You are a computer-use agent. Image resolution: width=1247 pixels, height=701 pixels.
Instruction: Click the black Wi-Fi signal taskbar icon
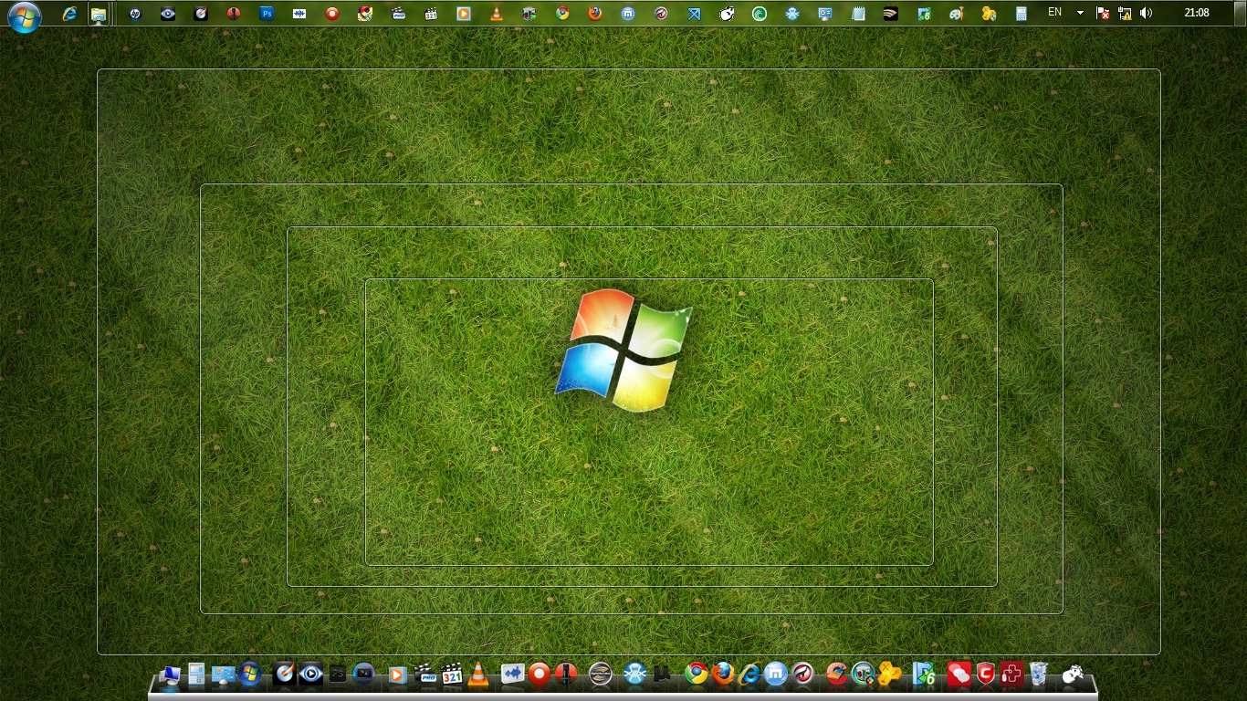891,14
